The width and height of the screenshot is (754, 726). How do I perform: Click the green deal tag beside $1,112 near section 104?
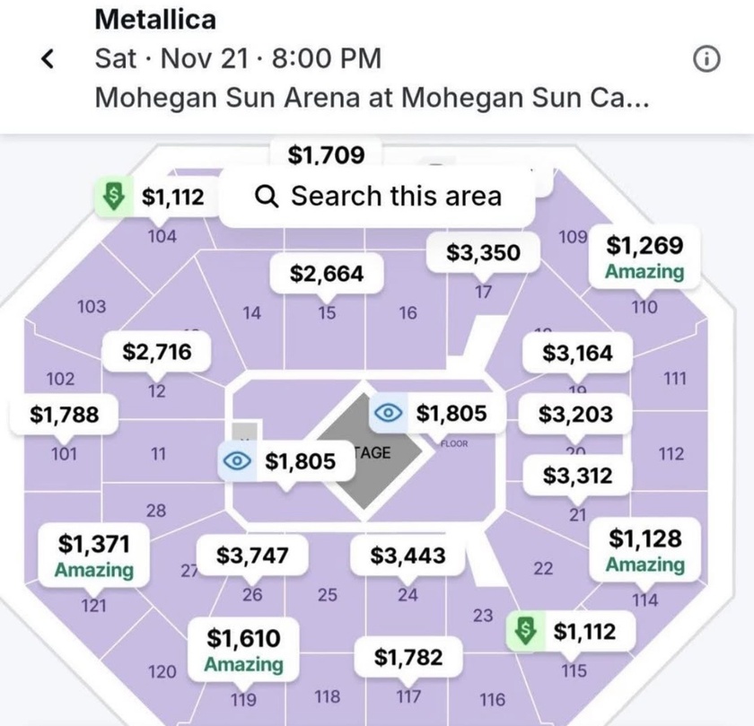tap(113, 195)
